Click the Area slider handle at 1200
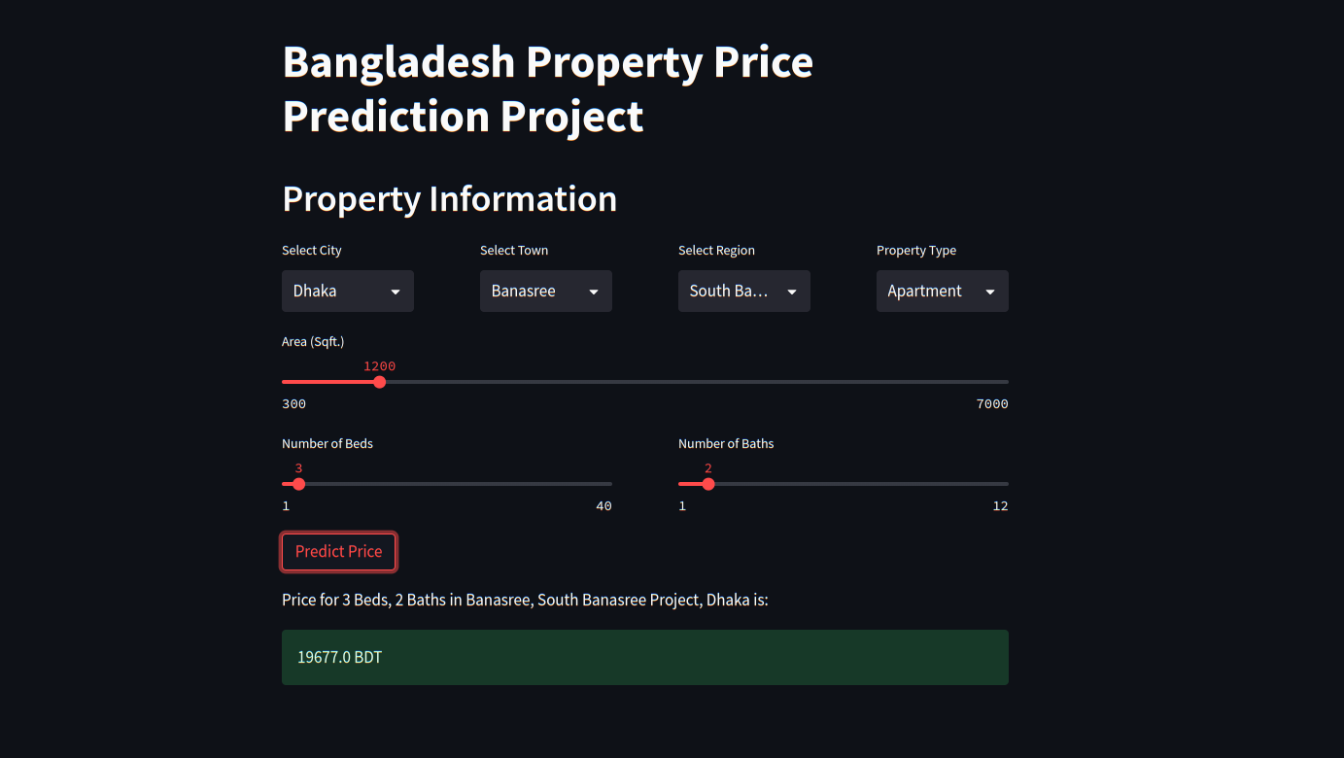 (380, 382)
